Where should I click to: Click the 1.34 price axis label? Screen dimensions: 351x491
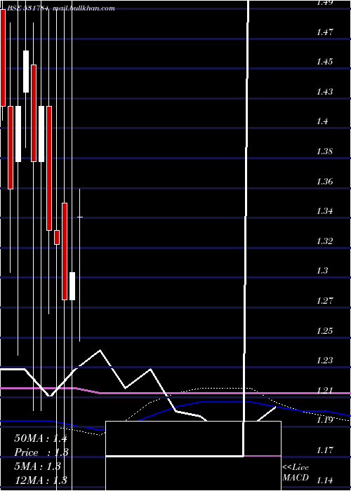tap(324, 211)
